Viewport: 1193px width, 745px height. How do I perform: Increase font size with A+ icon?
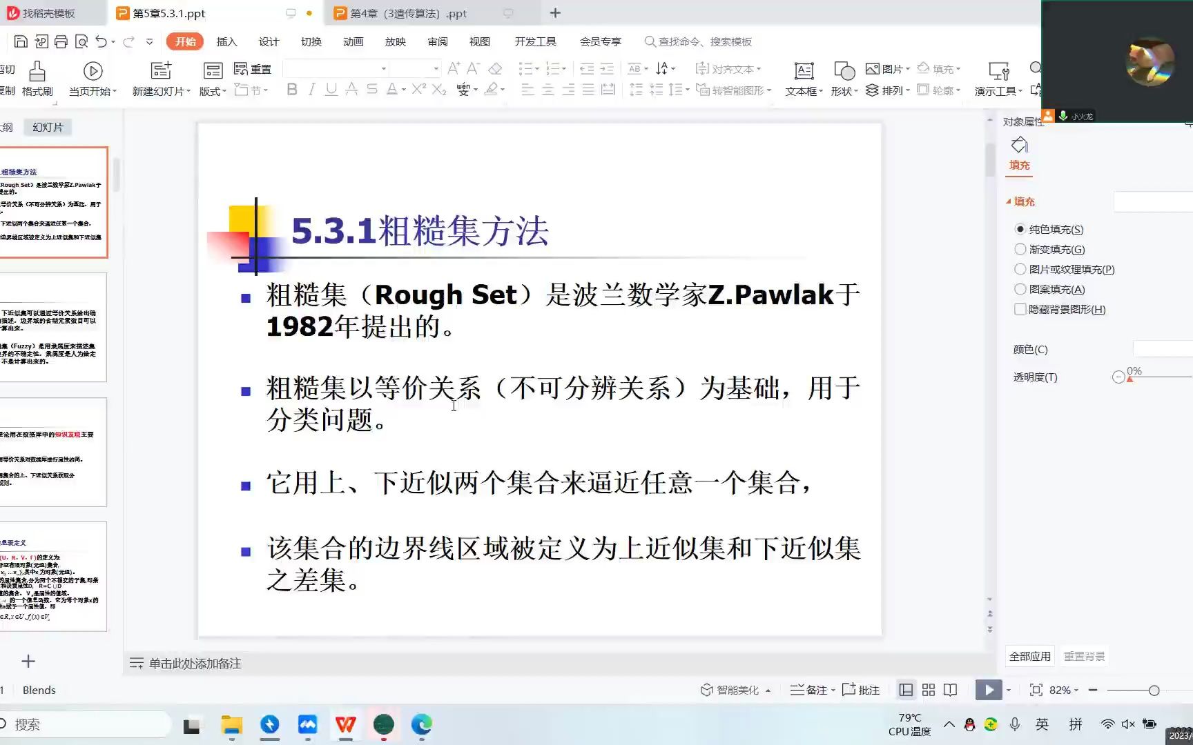click(454, 68)
